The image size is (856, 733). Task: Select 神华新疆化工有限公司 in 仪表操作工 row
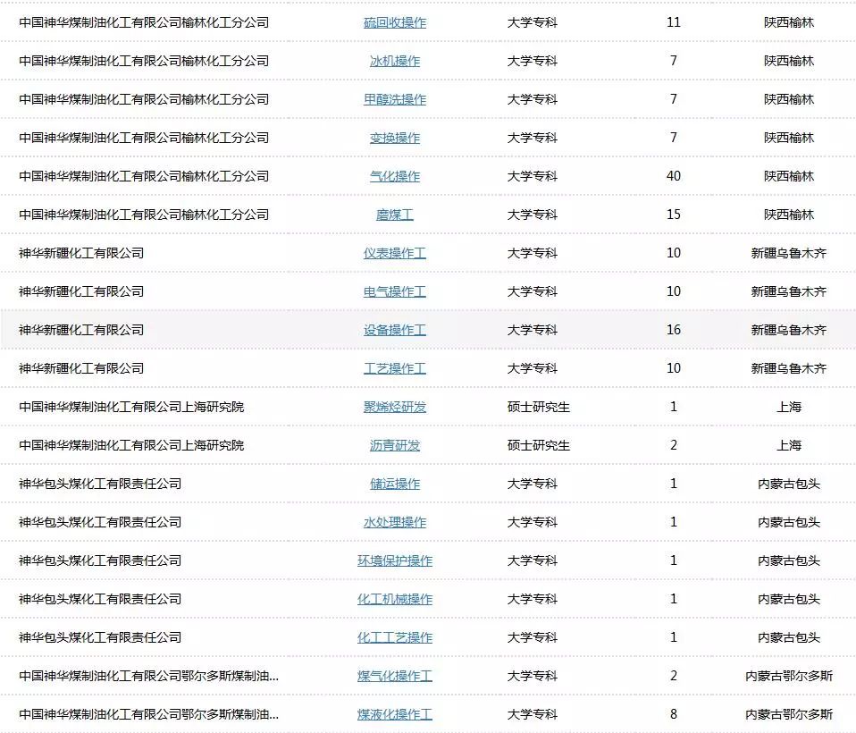[81, 253]
